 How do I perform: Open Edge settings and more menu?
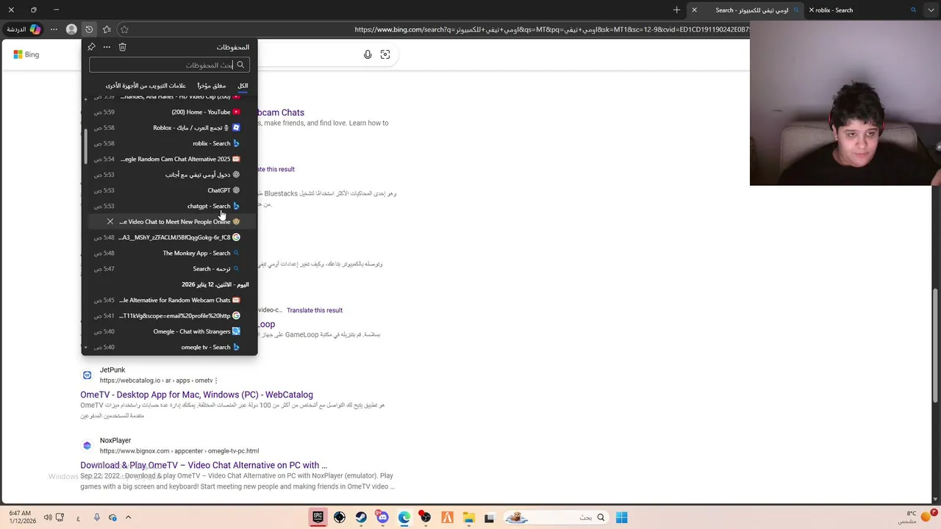click(x=54, y=29)
